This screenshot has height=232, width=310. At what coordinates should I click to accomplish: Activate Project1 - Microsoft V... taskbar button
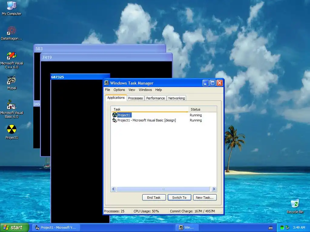tap(56, 228)
